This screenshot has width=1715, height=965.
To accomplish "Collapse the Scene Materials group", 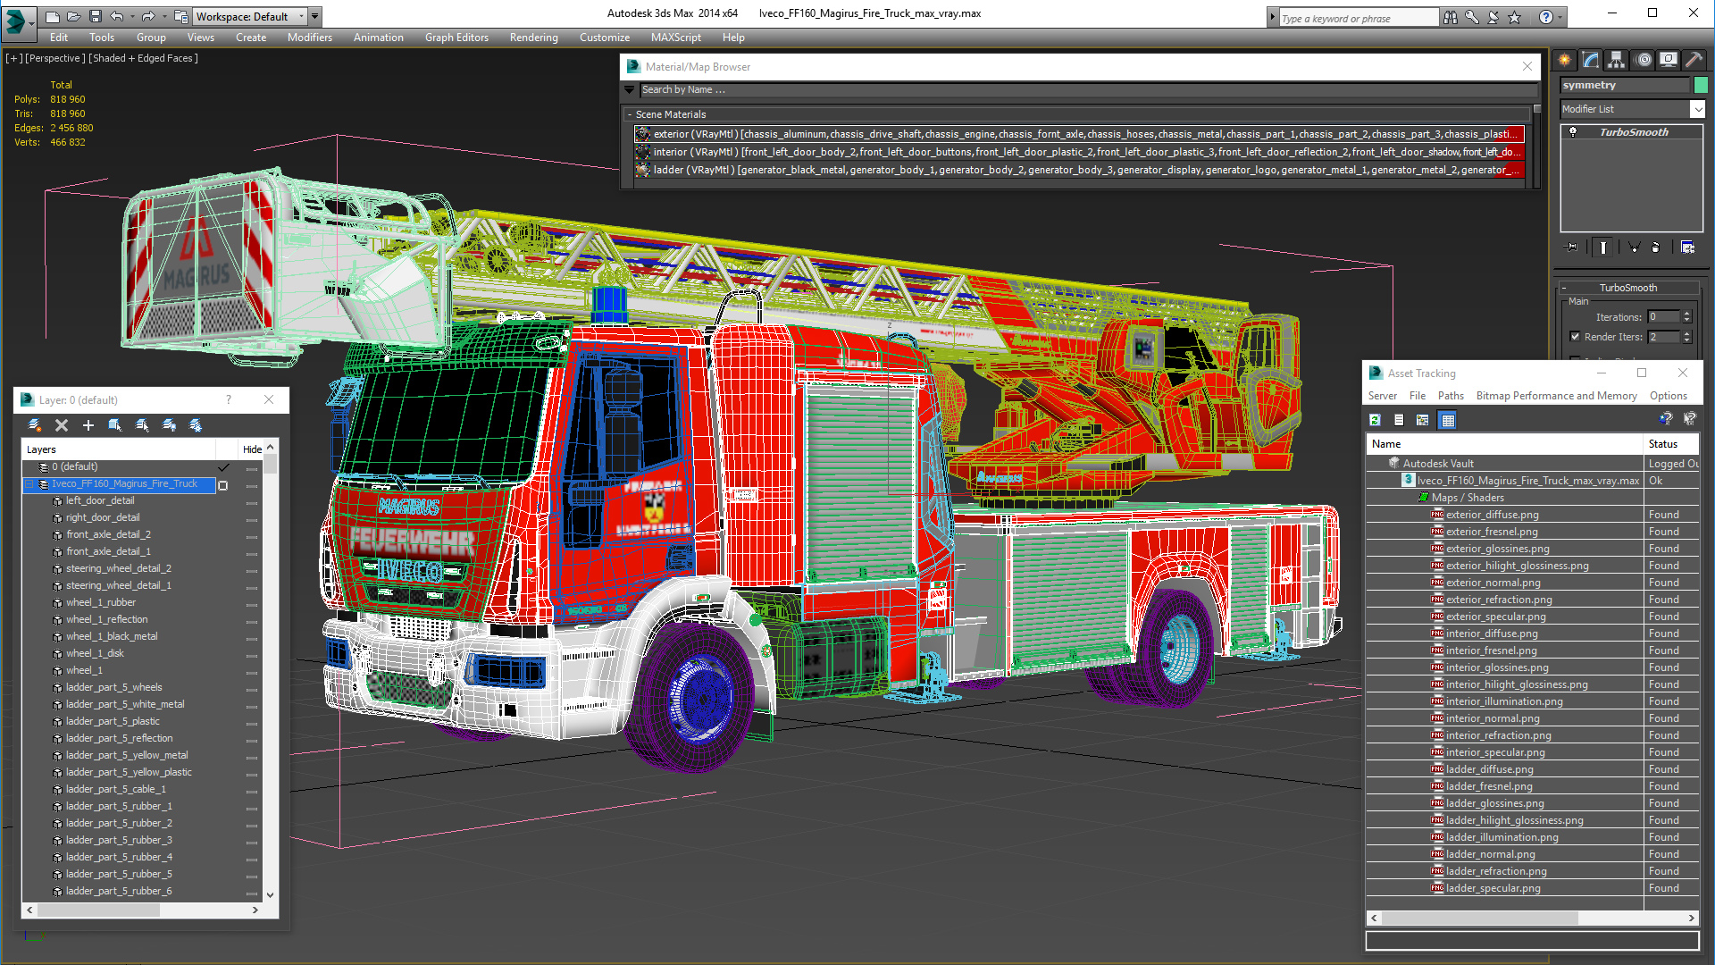I will tap(630, 114).
